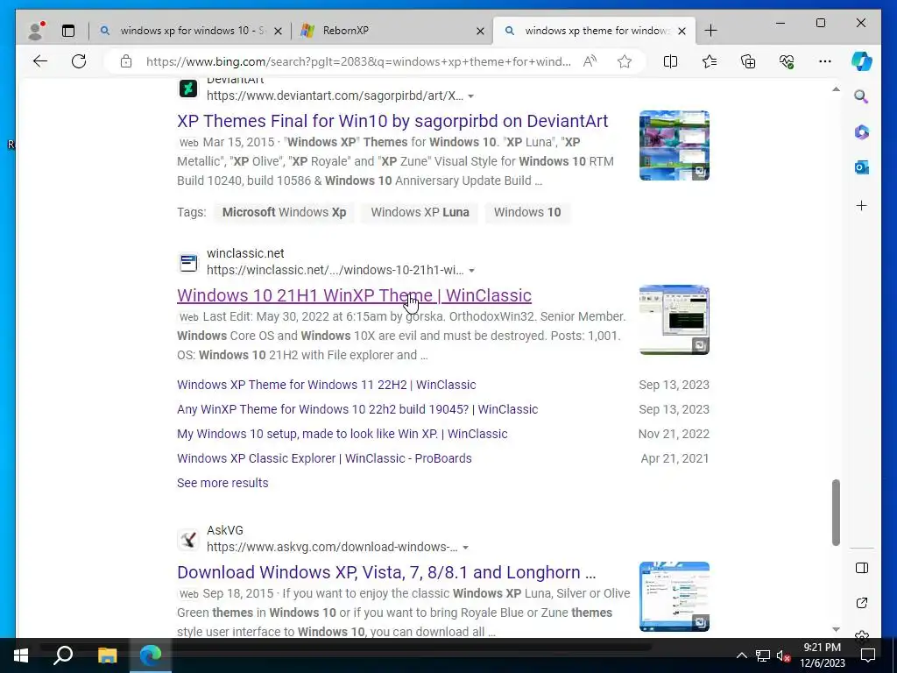Activate Read aloud icon in address bar

pos(590,61)
